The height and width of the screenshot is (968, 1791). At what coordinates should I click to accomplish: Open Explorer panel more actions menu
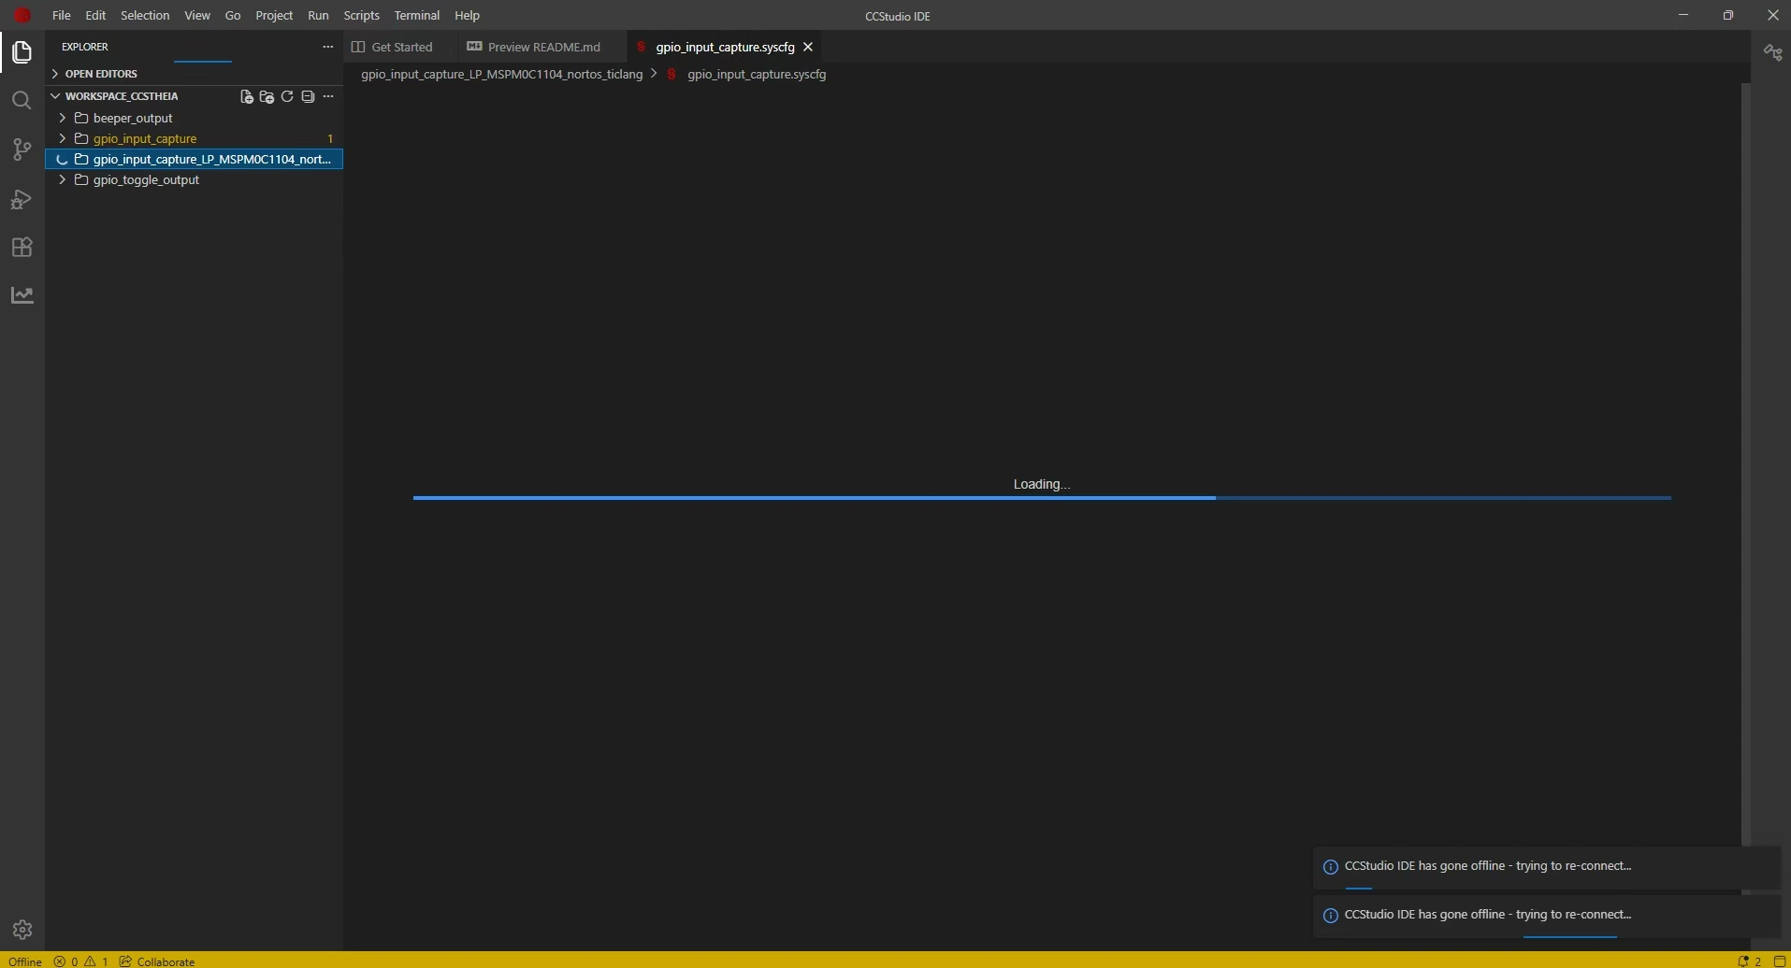(x=327, y=47)
